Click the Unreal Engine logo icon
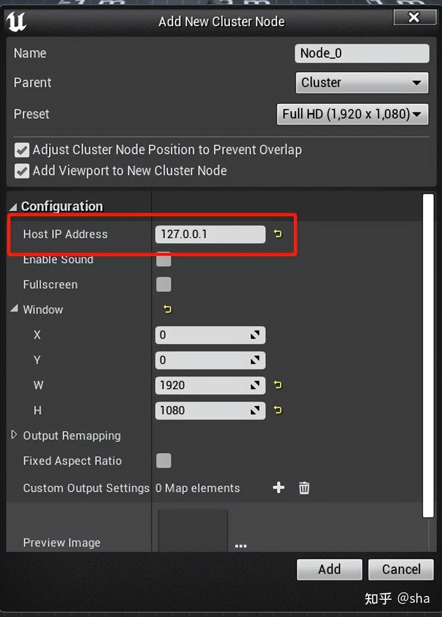The width and height of the screenshot is (442, 617). (x=17, y=22)
